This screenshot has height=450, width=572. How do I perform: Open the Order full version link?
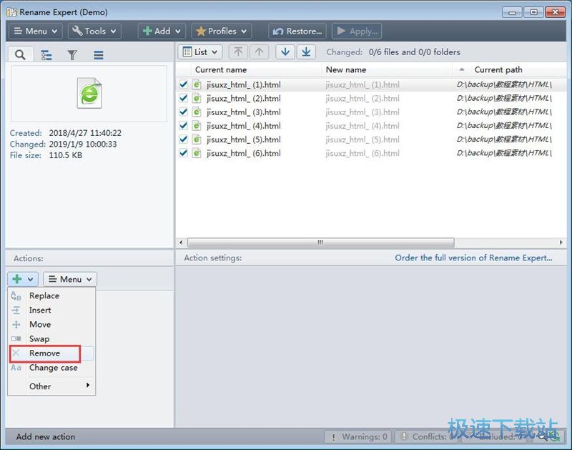tap(473, 258)
